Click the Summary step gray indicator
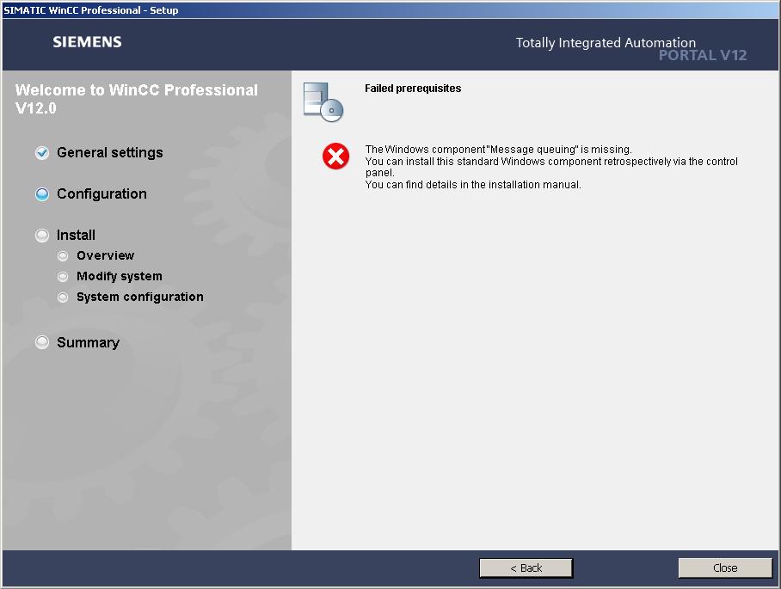 coord(42,342)
